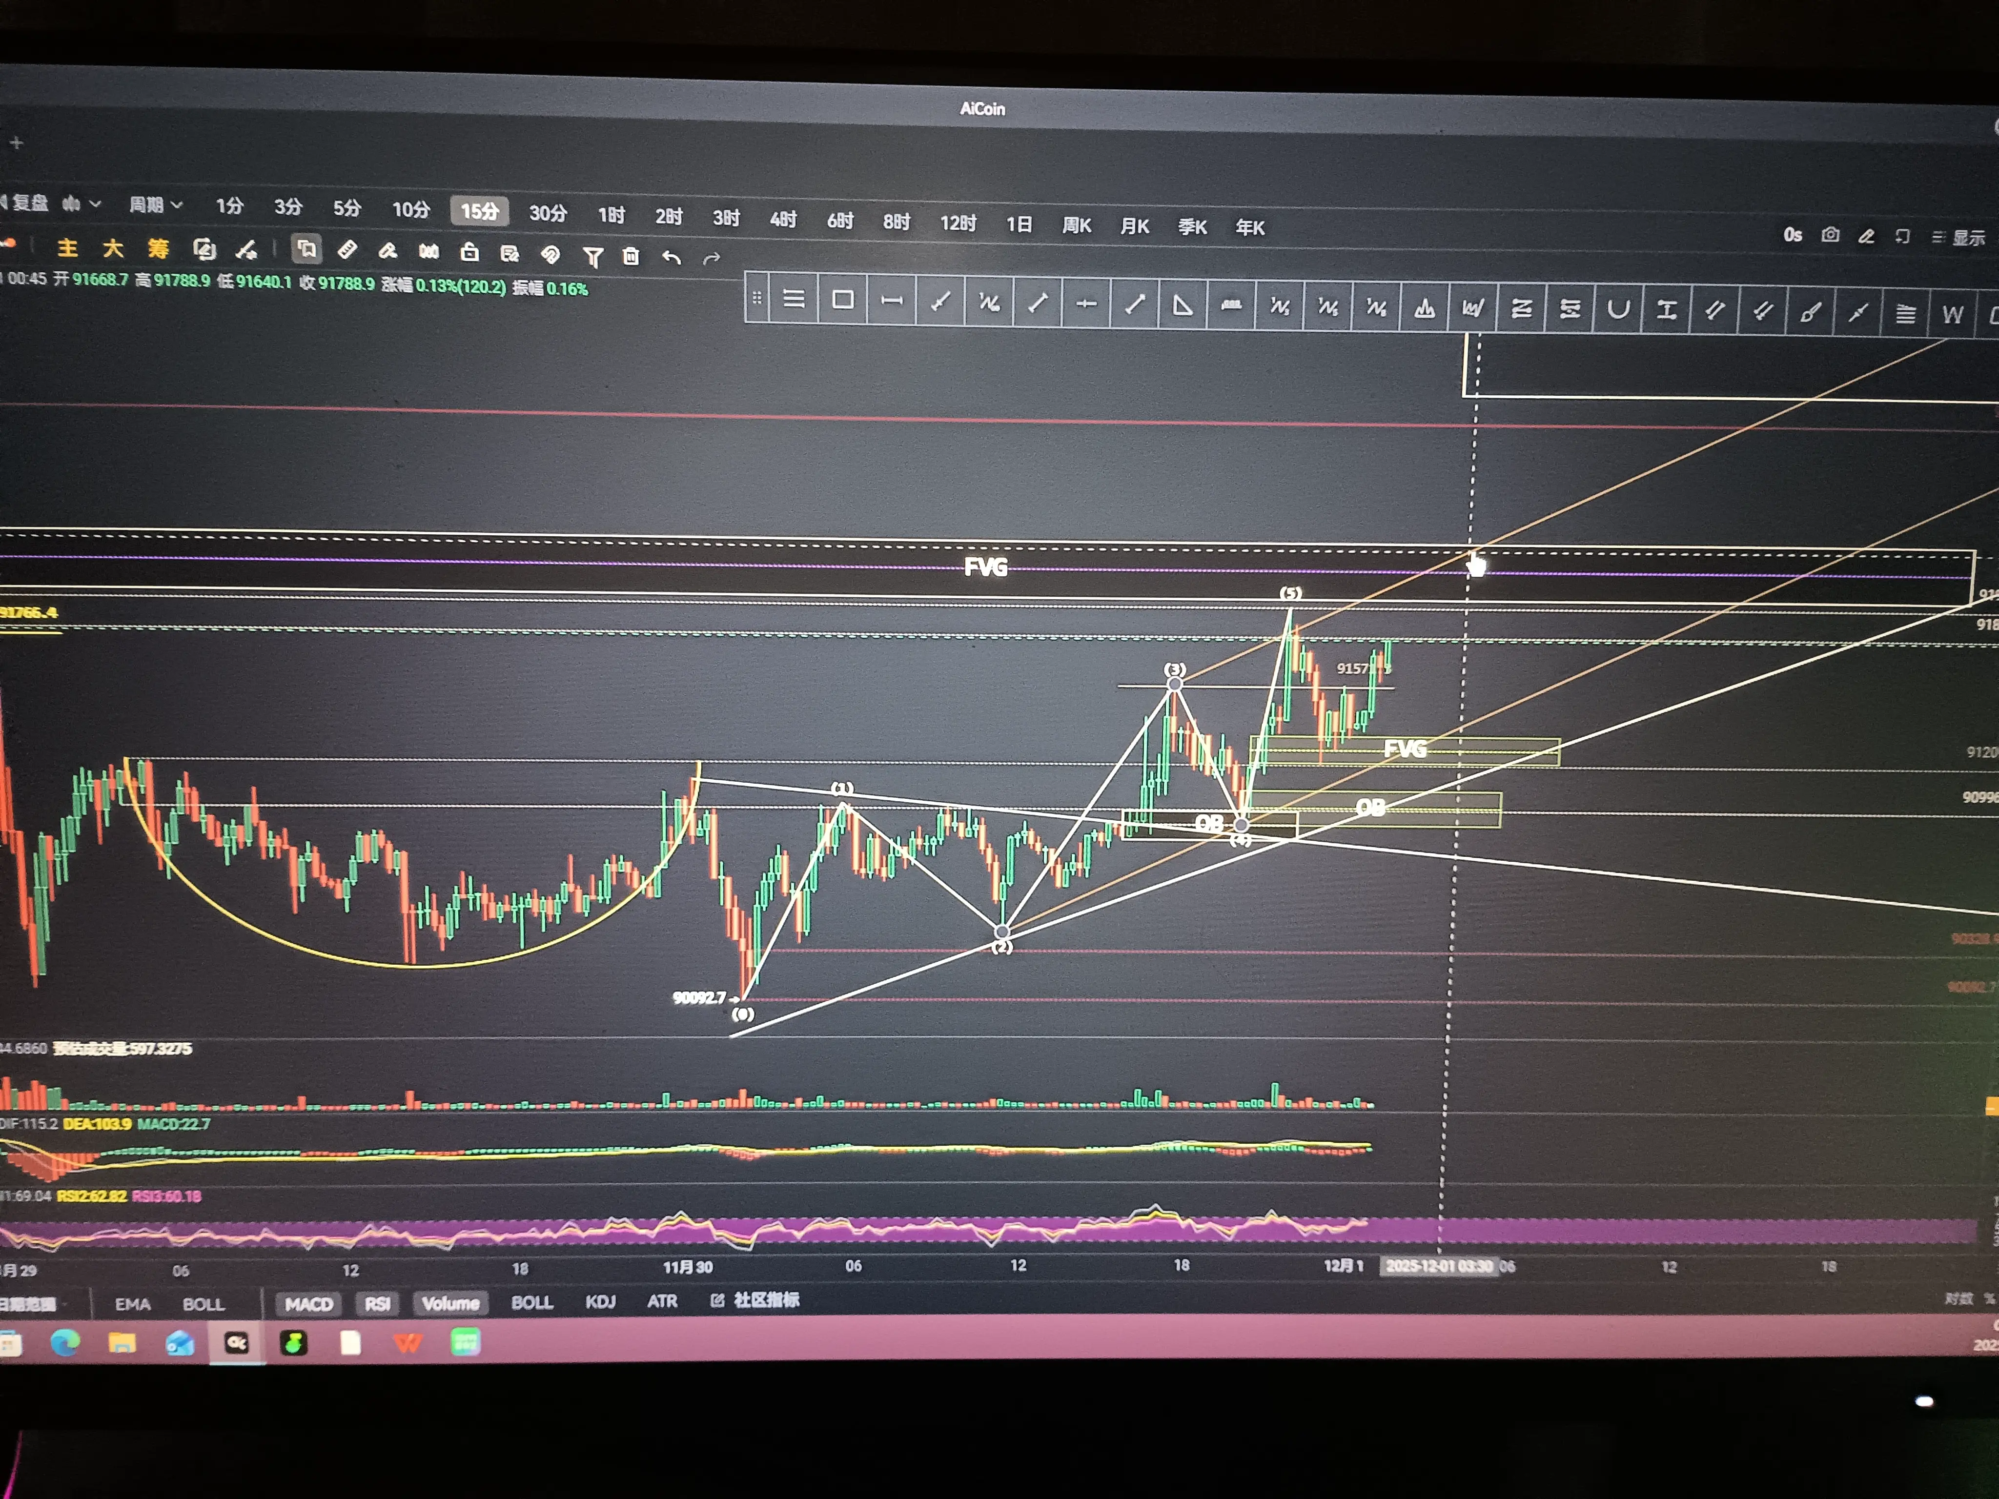Click the lock drawings icon
Viewport: 1999px width, 1499px height.
point(469,253)
